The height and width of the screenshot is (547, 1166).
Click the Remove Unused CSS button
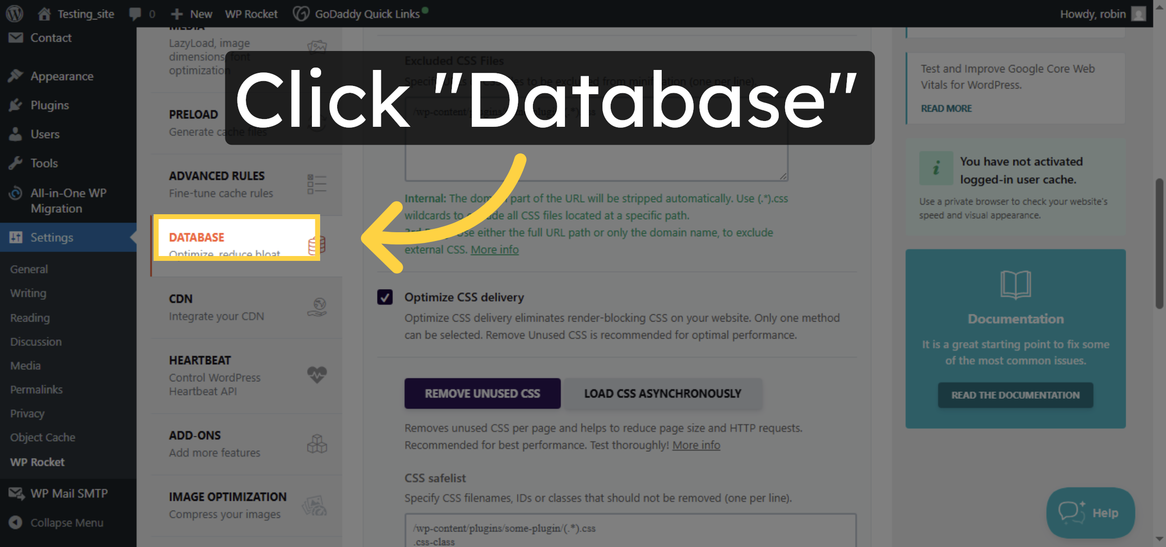[x=481, y=393]
